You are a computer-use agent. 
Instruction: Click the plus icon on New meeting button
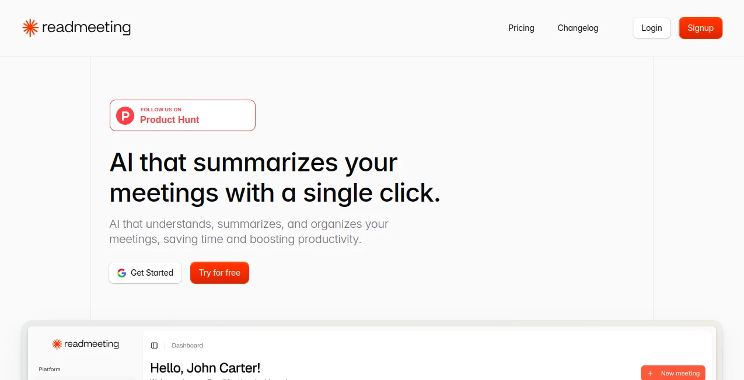(649, 373)
